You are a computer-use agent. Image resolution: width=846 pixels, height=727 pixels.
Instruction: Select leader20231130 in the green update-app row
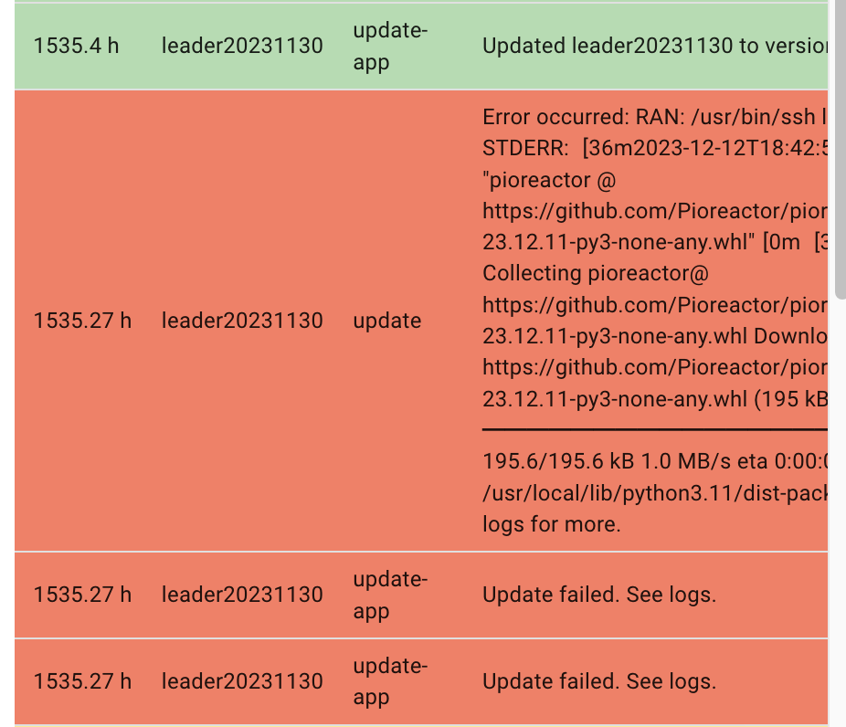click(x=242, y=46)
